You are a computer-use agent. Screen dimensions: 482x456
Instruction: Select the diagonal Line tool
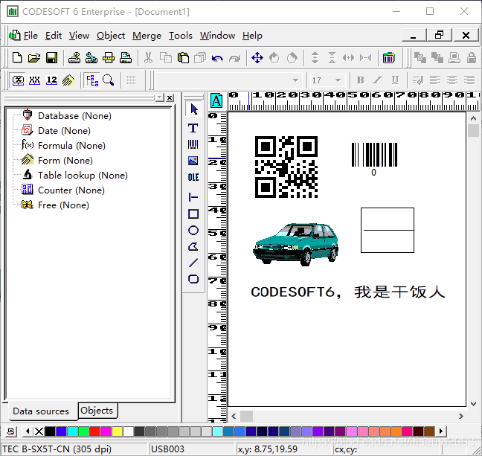(x=193, y=263)
